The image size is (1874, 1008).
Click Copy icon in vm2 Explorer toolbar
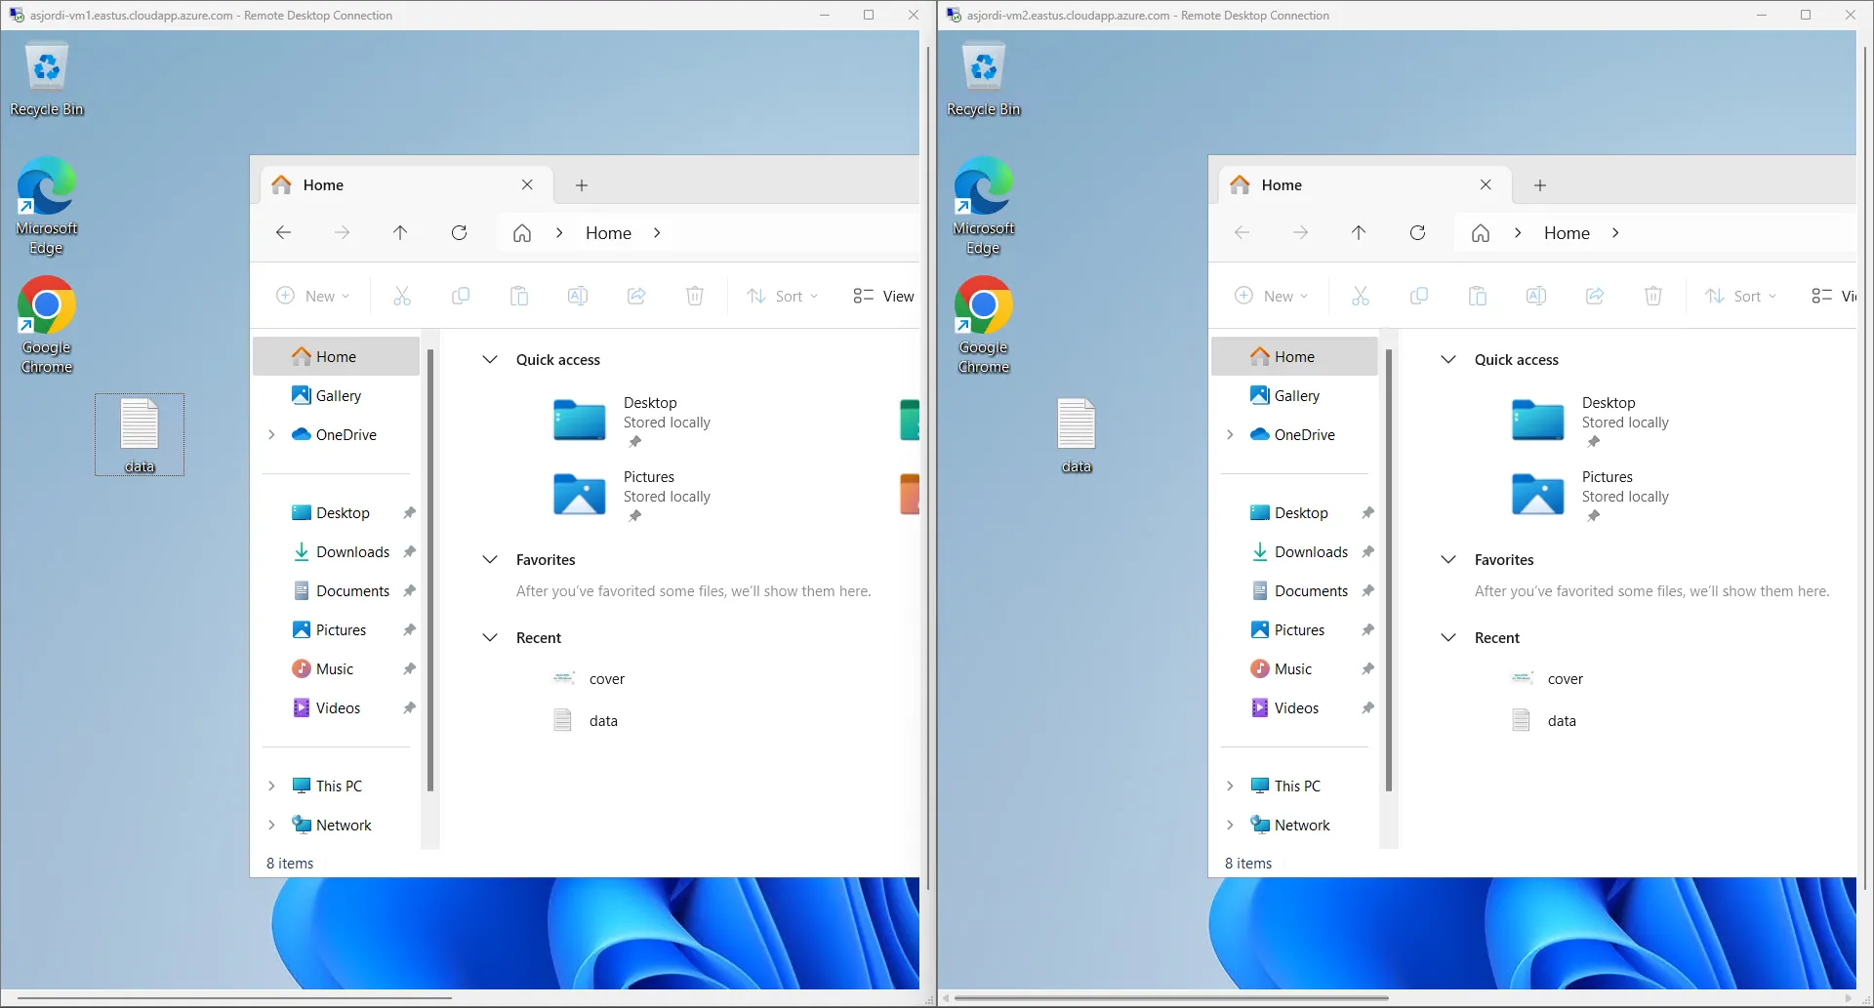pyautogui.click(x=1419, y=296)
